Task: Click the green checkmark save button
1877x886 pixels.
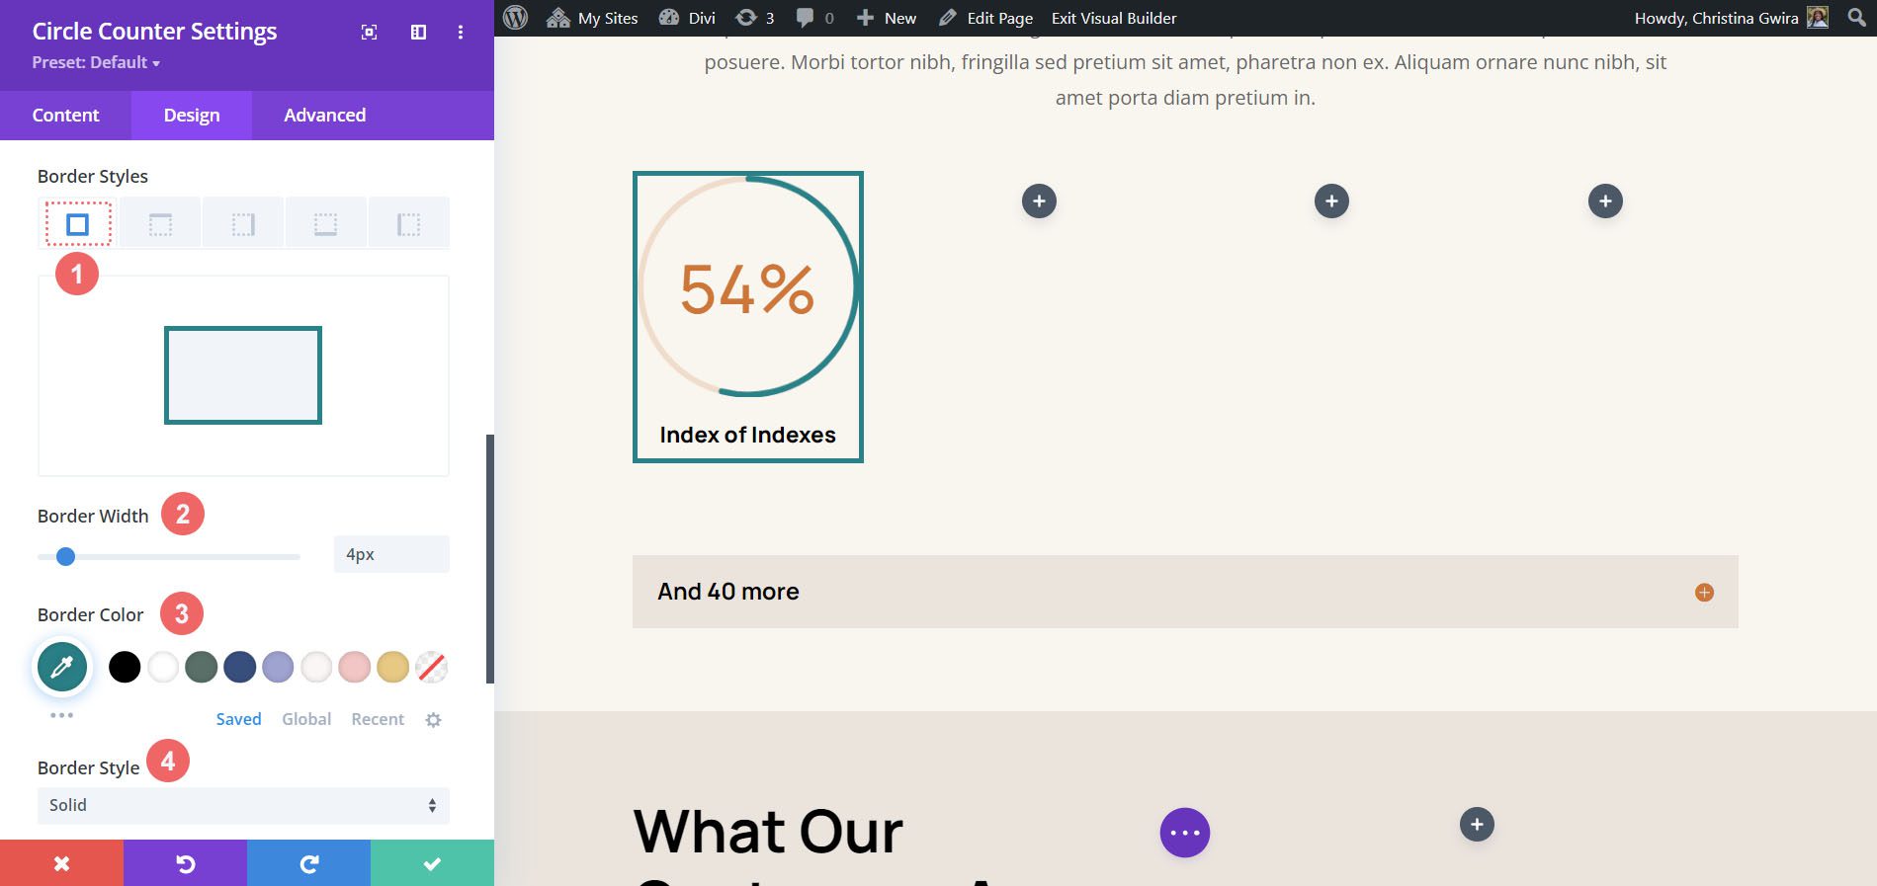Action: [x=432, y=863]
